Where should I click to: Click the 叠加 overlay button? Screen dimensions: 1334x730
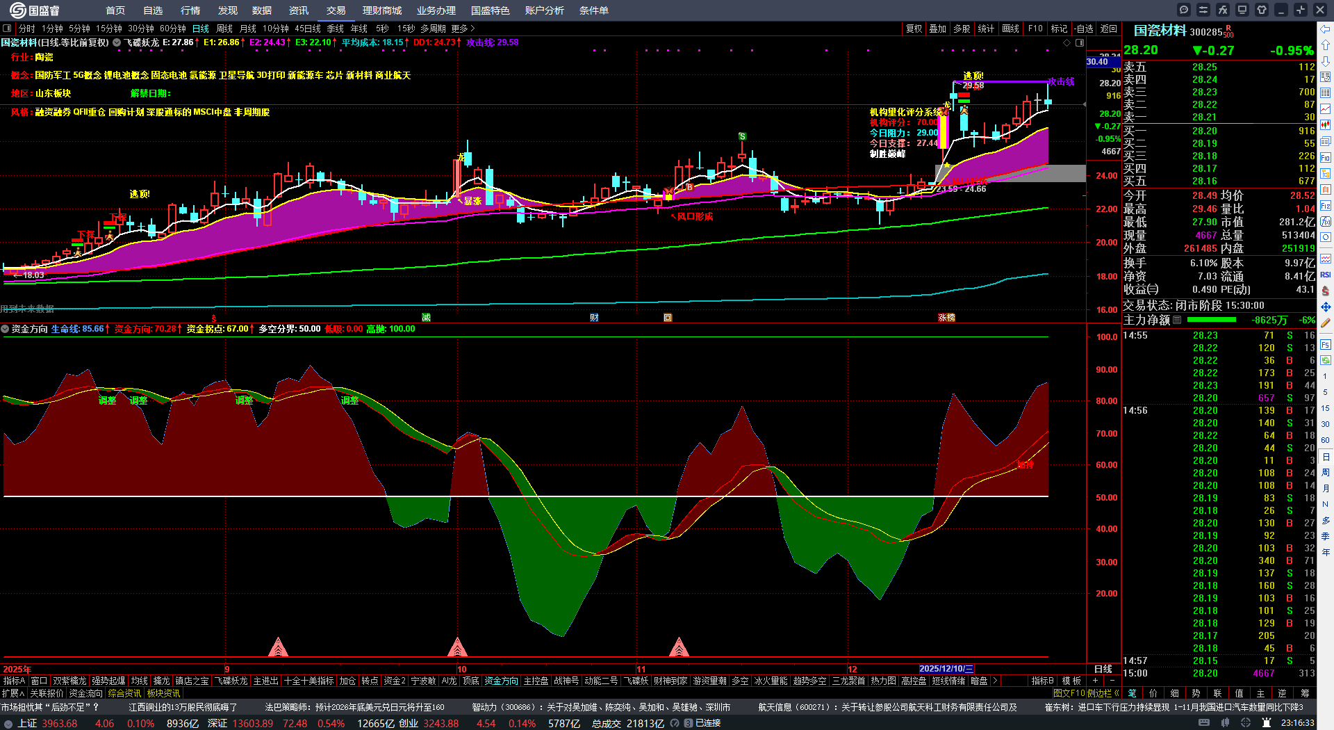click(x=938, y=29)
